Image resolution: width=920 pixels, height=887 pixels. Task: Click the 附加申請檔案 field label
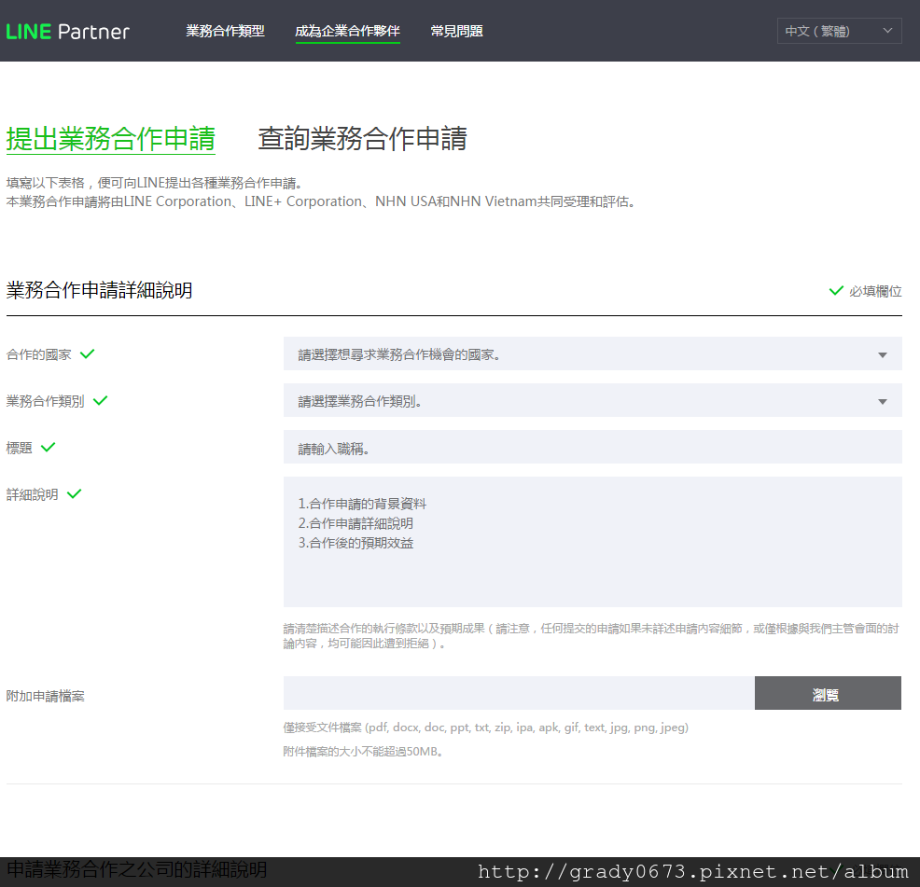(x=45, y=697)
